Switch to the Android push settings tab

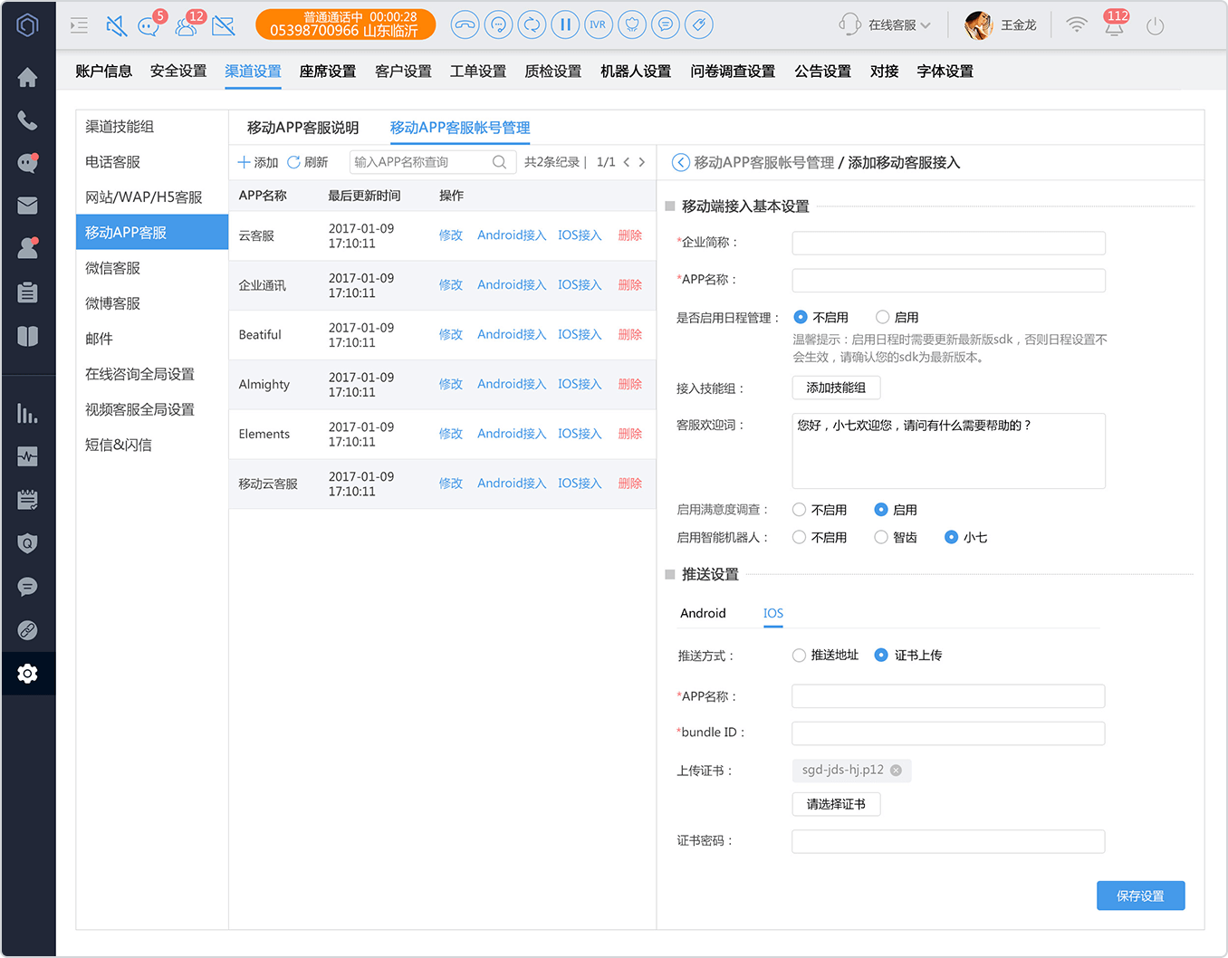click(703, 613)
